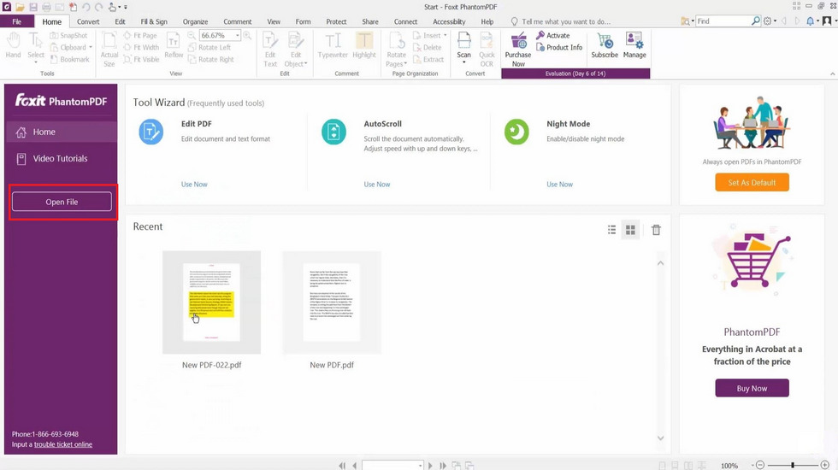
Task: Open the File menu
Action: pyautogui.click(x=17, y=21)
